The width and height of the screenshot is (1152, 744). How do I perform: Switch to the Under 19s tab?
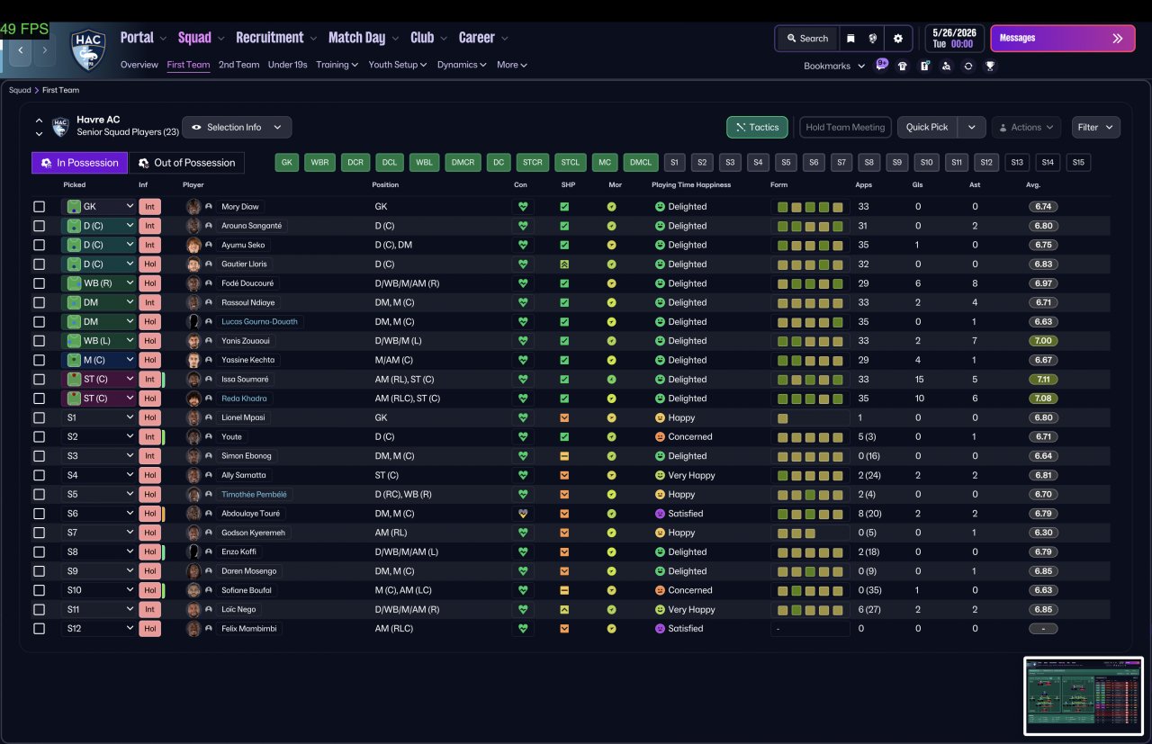click(287, 65)
